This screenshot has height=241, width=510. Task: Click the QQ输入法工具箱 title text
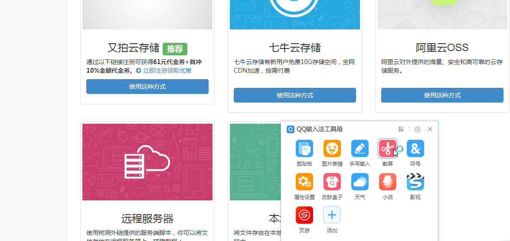click(x=319, y=129)
